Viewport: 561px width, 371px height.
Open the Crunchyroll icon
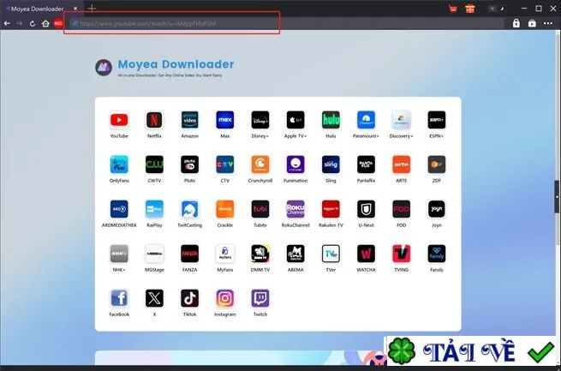(260, 165)
